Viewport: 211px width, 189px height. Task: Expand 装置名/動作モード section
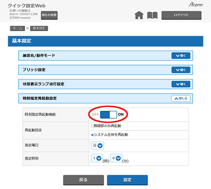(x=181, y=56)
